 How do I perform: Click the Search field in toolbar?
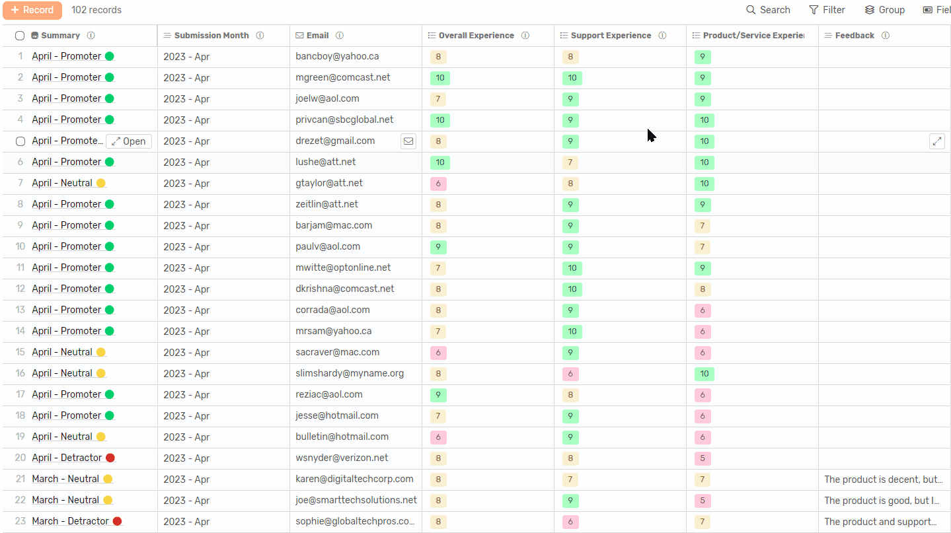(768, 10)
